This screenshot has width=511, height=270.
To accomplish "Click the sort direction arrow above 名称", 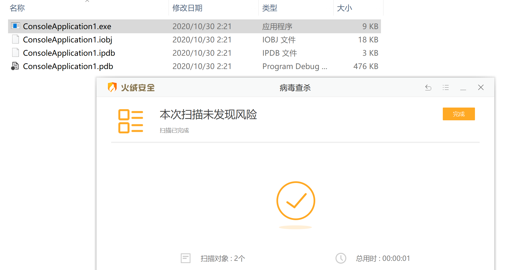I will click(x=87, y=1).
